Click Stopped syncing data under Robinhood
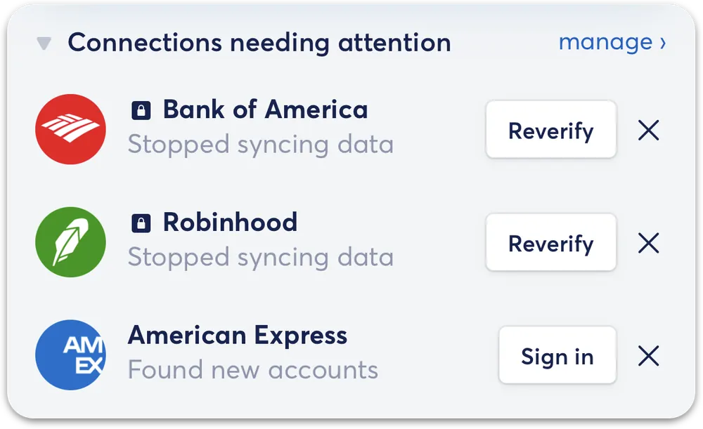The height and width of the screenshot is (429, 703). [261, 258]
